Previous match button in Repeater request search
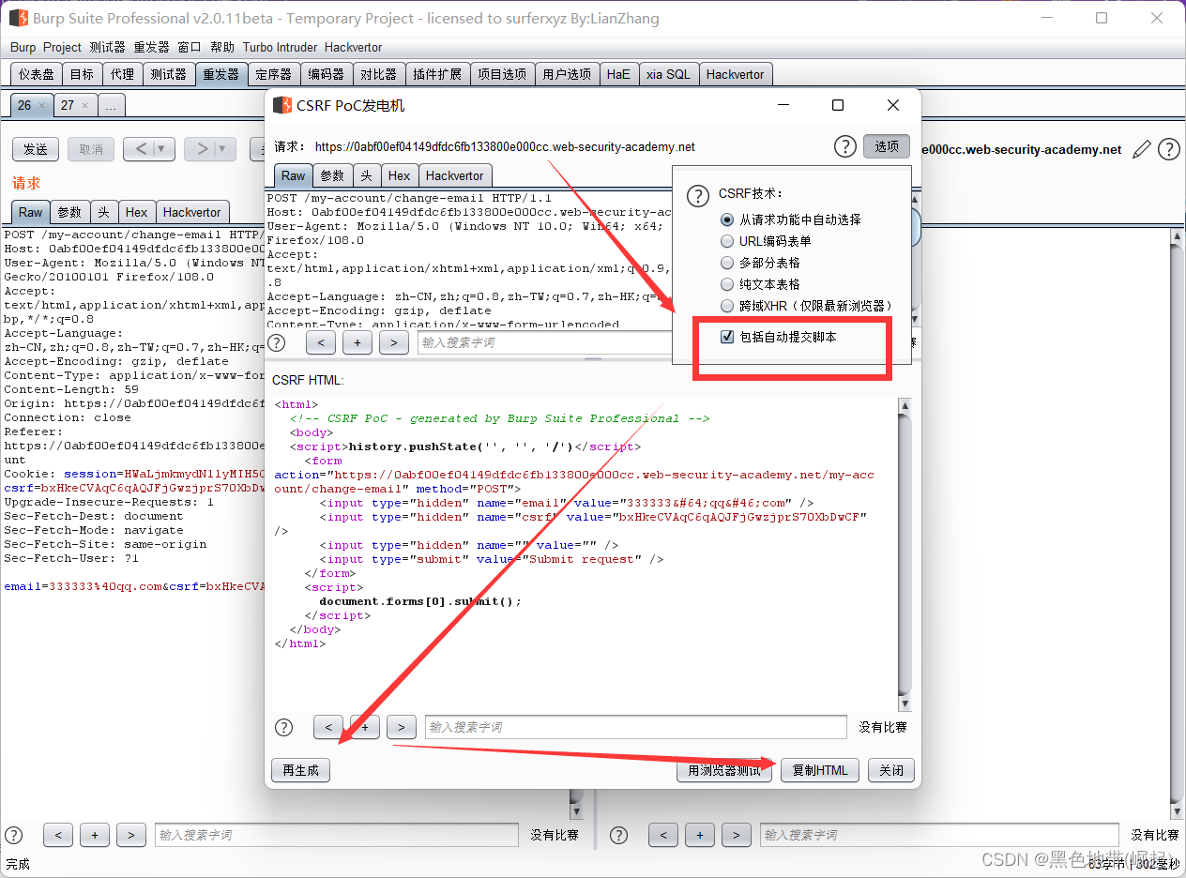The image size is (1186, 878). point(58,835)
